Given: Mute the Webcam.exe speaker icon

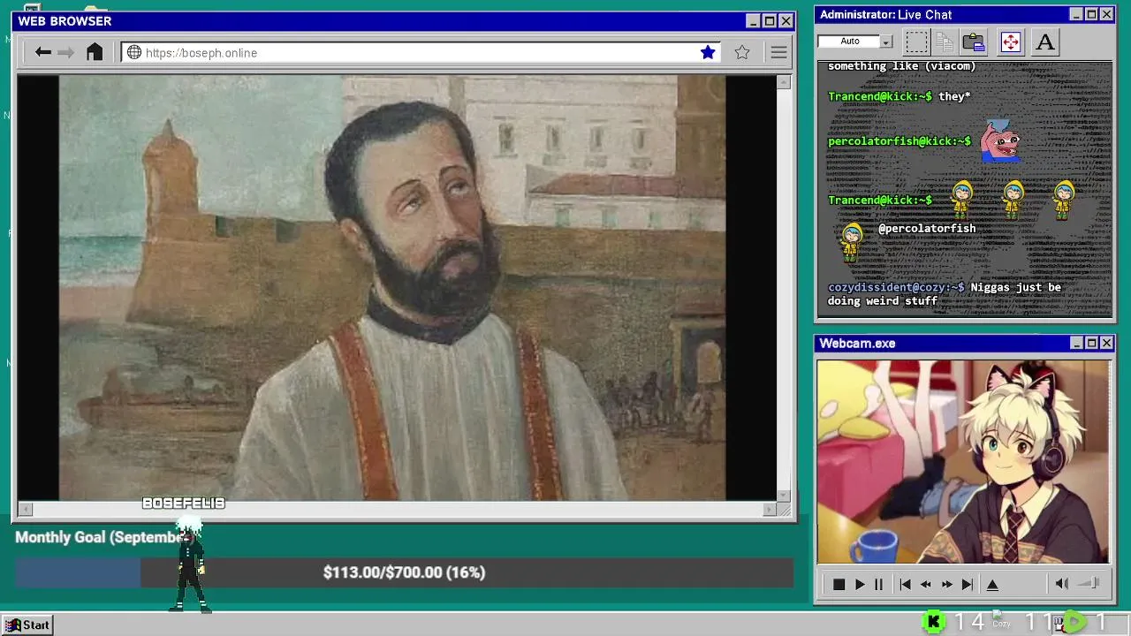Looking at the screenshot, I should coord(1062,584).
